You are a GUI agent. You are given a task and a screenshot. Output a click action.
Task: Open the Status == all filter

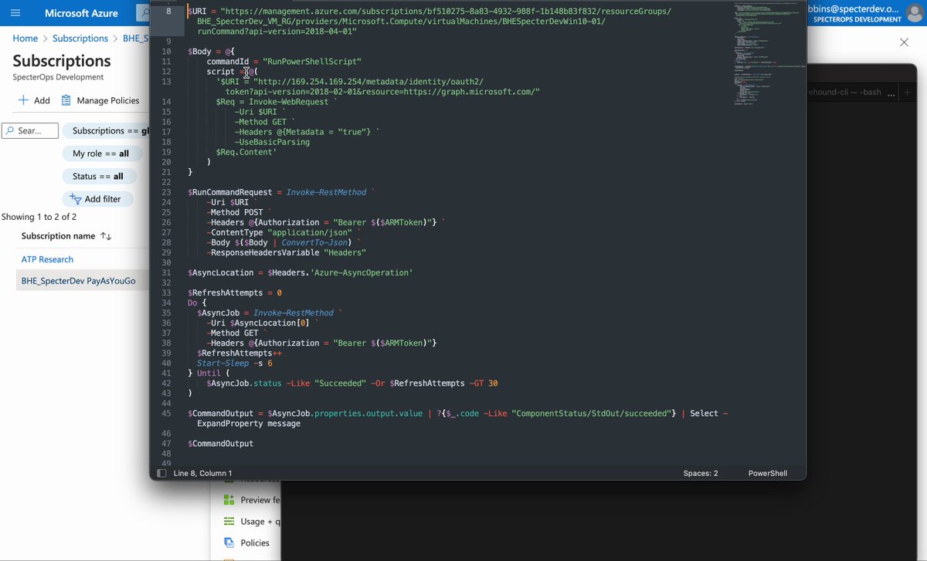(98, 176)
